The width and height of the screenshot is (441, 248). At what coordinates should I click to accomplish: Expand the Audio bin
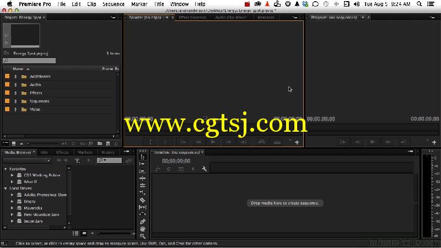tap(16, 85)
